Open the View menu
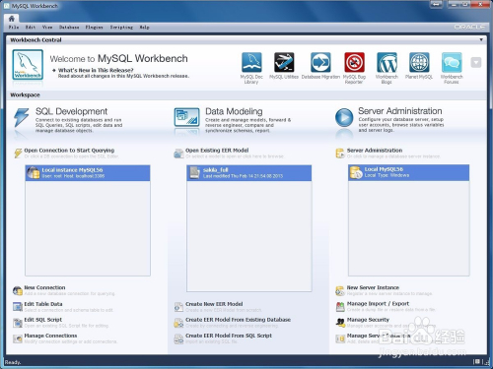The width and height of the screenshot is (493, 369). (x=47, y=28)
